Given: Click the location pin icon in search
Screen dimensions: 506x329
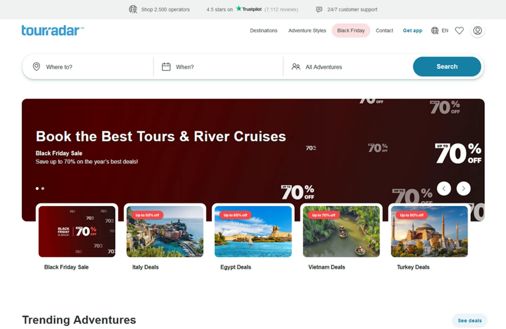Looking at the screenshot, I should click(x=36, y=67).
